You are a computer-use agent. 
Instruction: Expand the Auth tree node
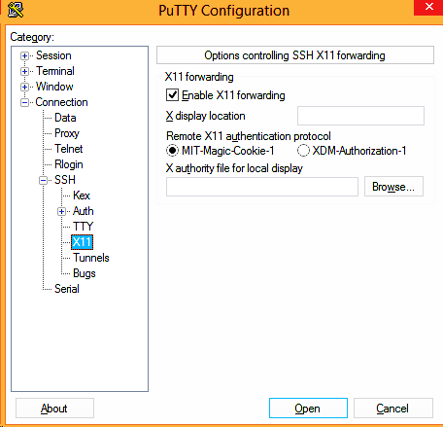[61, 212]
